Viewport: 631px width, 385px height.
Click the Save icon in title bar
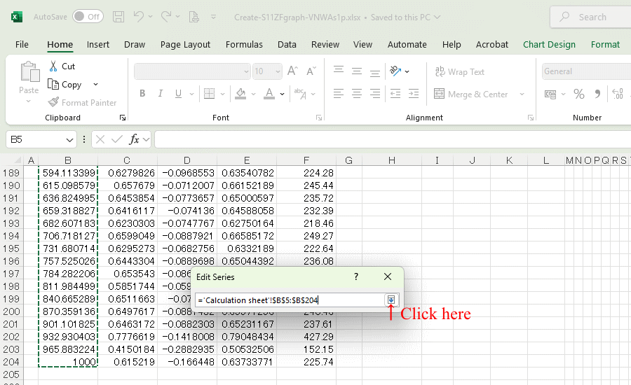tap(118, 17)
